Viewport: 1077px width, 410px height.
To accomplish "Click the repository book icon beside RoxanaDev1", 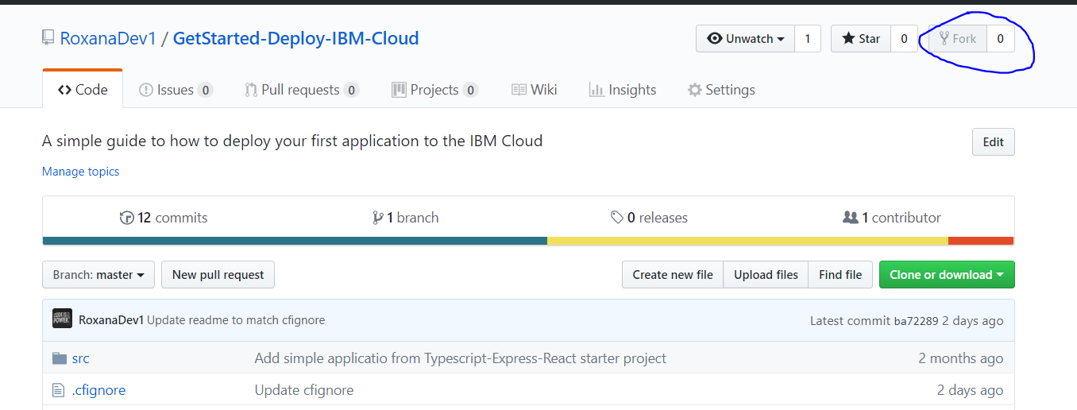I will [48, 38].
